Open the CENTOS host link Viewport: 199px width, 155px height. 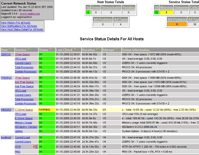6,54
